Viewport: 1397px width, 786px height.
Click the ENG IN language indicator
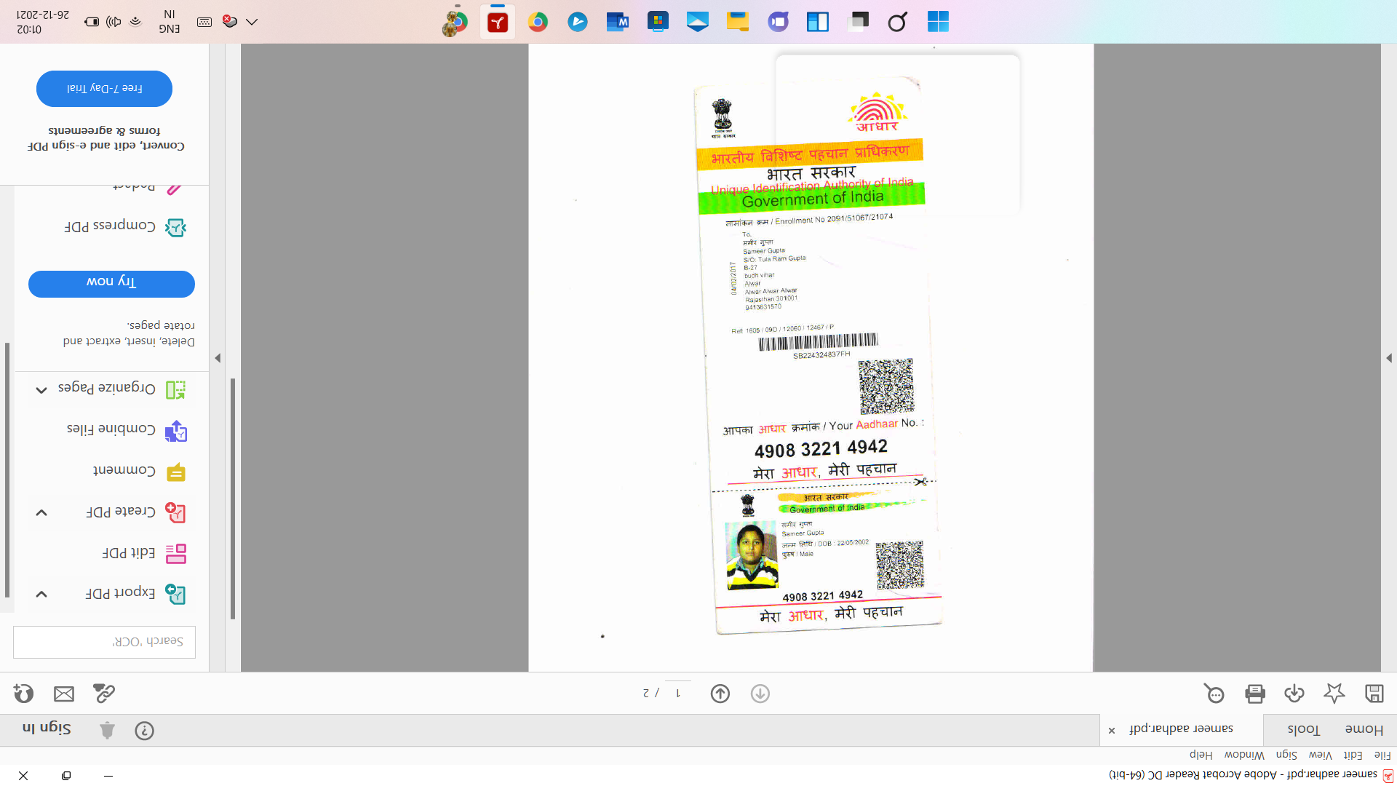169,22
